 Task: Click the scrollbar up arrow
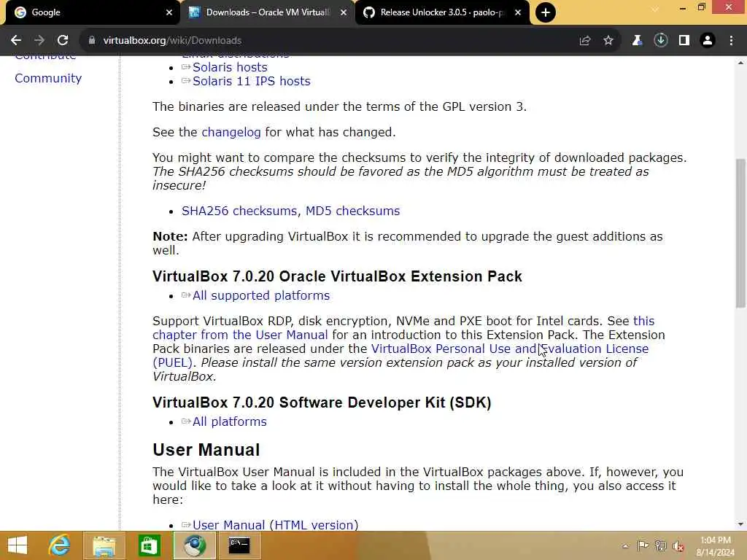(740, 63)
